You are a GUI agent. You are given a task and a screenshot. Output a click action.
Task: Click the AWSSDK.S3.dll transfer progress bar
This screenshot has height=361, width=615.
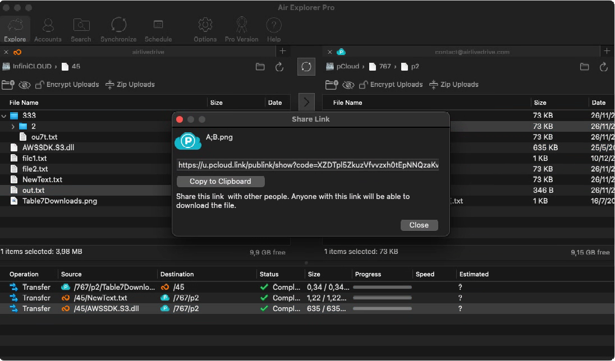point(382,308)
